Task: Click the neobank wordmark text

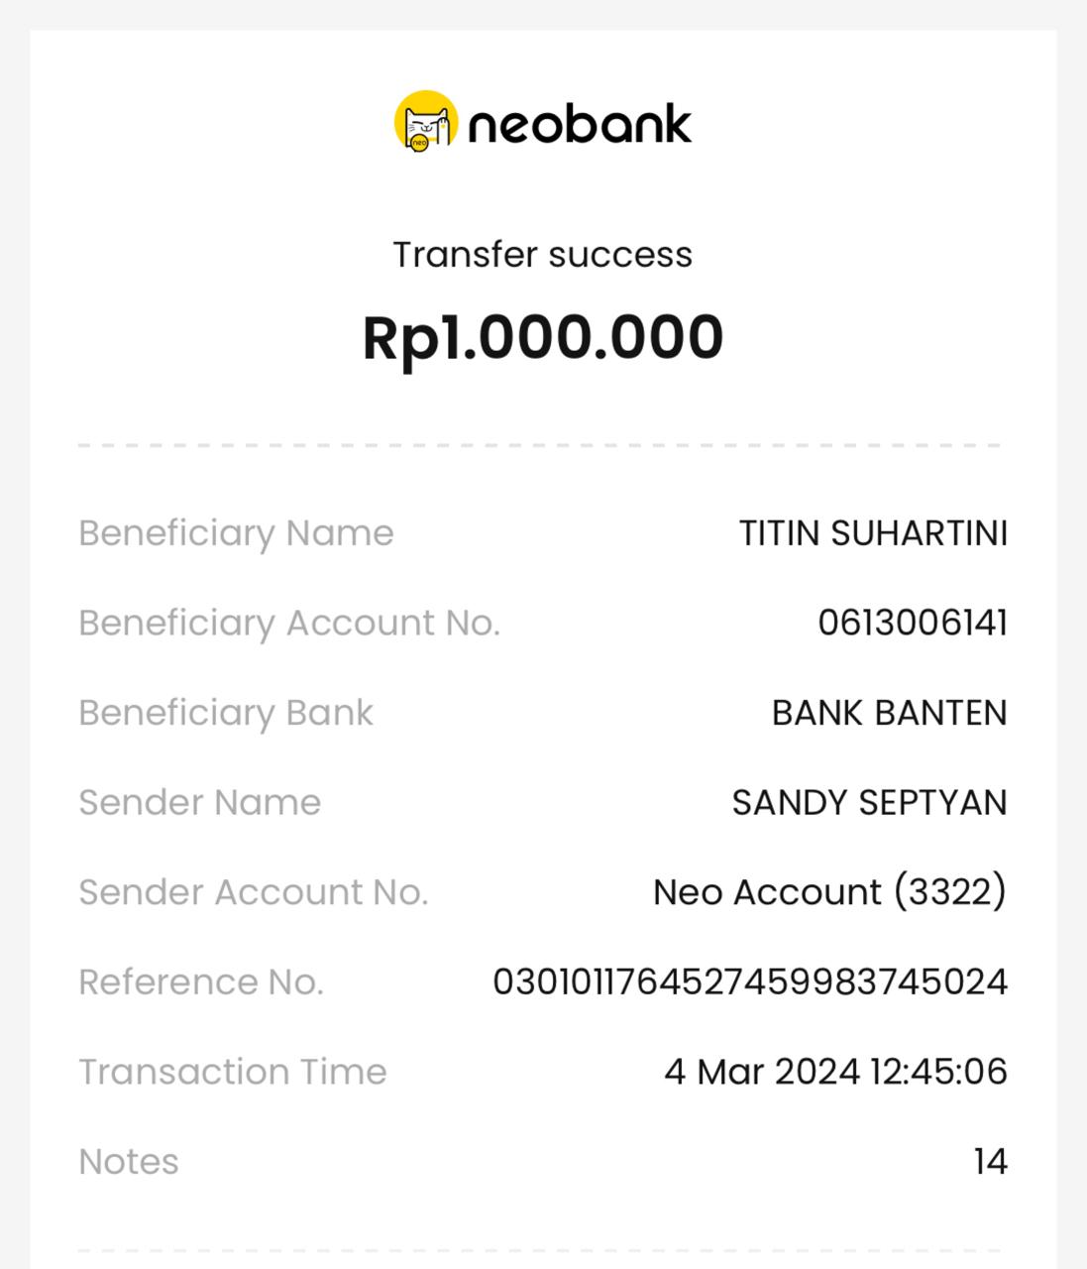Action: click(x=579, y=125)
